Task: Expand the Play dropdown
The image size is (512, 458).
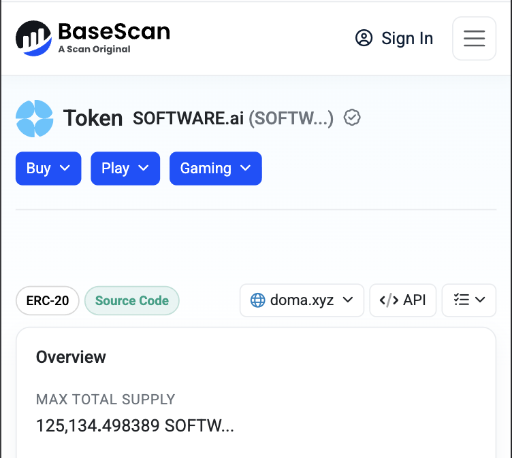Action: click(x=125, y=169)
